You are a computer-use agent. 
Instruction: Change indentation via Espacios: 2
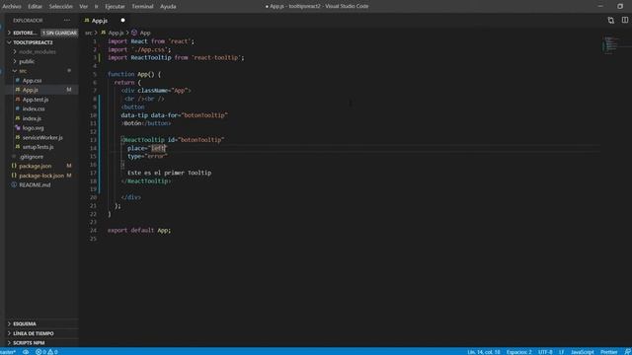[x=519, y=352]
